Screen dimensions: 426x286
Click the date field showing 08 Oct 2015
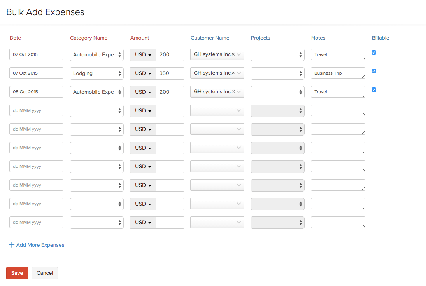[x=36, y=92]
